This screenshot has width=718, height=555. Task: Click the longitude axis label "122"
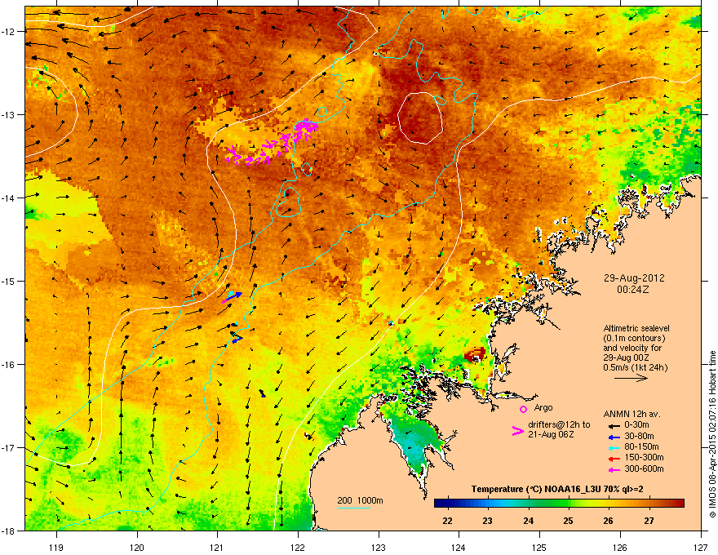point(298,548)
